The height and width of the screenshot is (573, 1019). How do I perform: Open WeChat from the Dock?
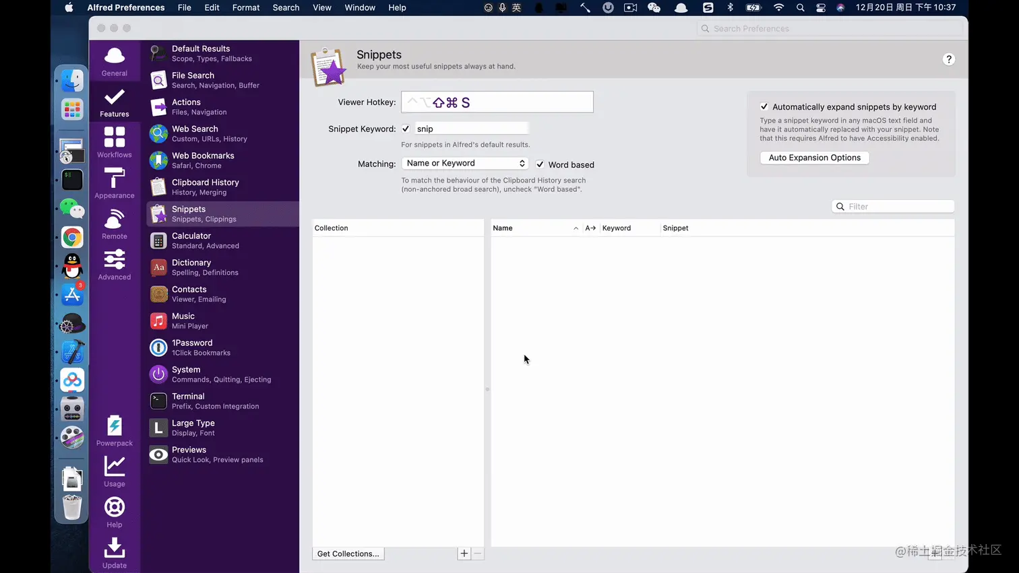[x=72, y=209]
